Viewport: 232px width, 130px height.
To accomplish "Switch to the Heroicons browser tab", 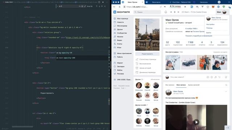I will 204,2.
